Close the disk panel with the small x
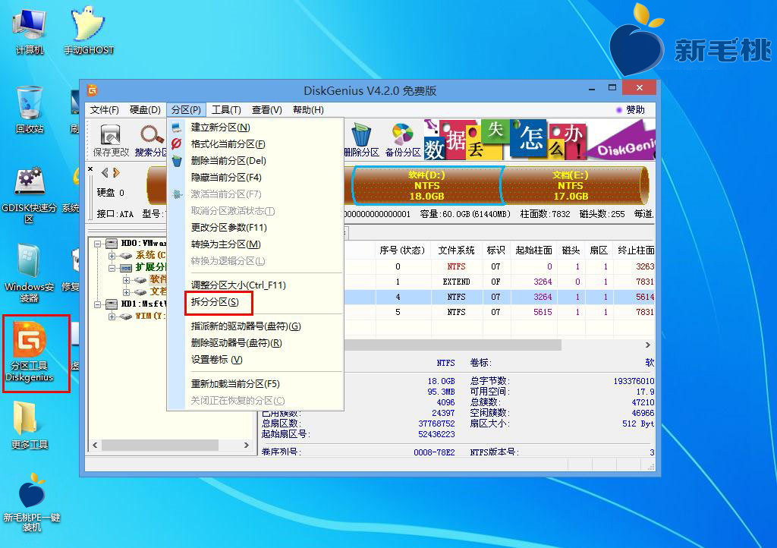Viewport: 777px width, 548px height. pyautogui.click(x=90, y=169)
